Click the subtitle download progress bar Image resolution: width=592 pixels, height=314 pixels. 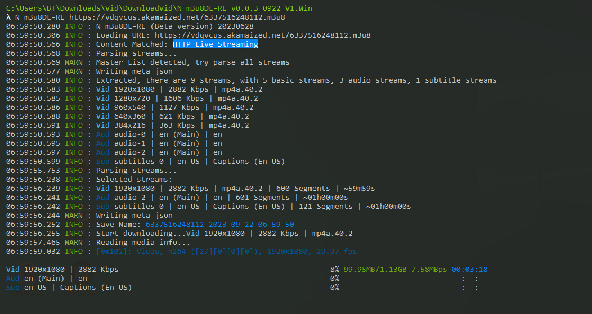226,288
